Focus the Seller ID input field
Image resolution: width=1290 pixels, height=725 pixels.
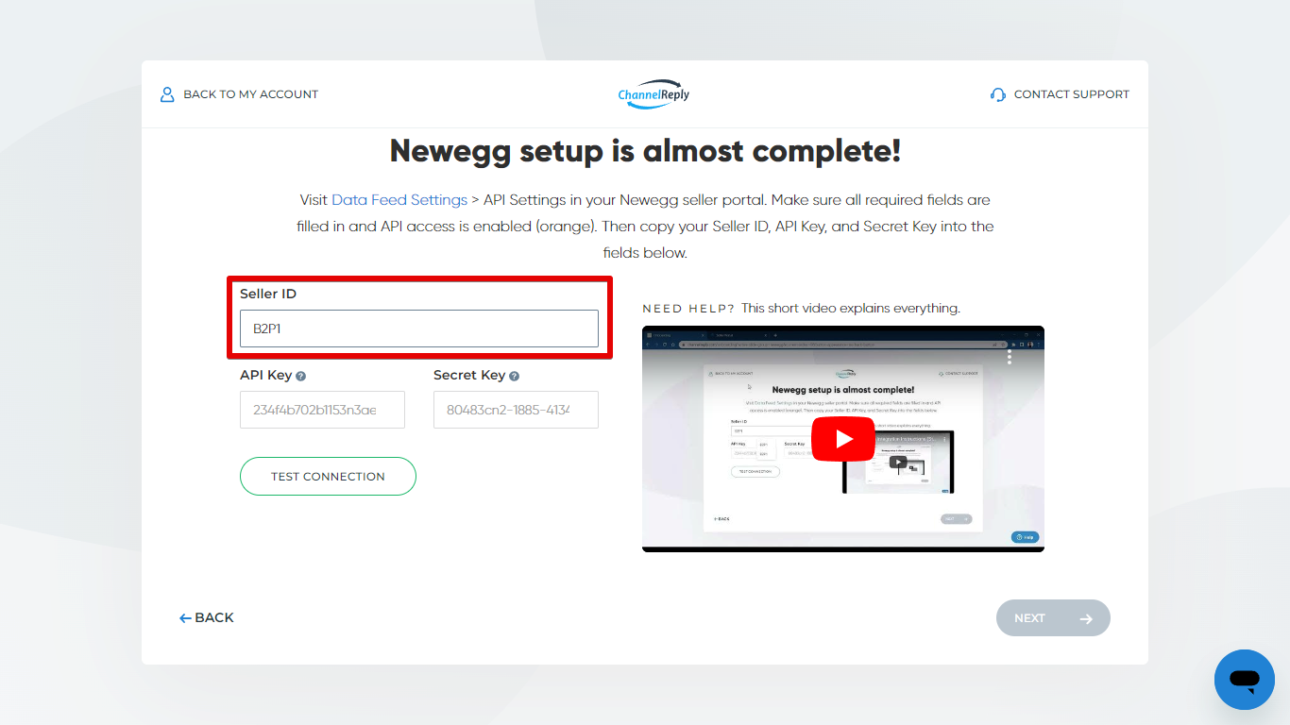419,329
